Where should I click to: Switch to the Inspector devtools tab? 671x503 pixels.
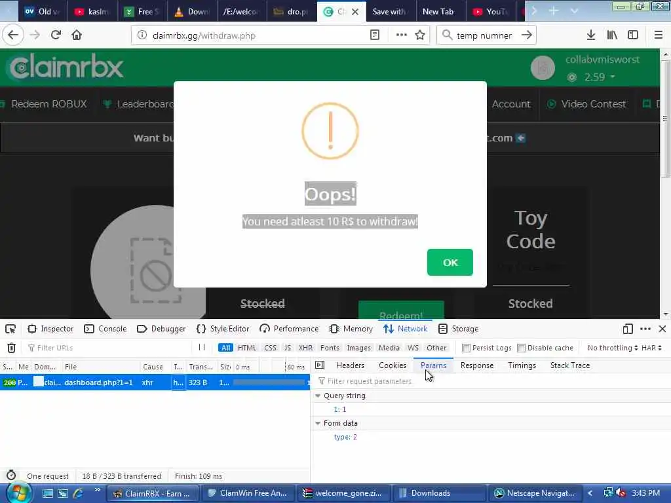(x=50, y=329)
